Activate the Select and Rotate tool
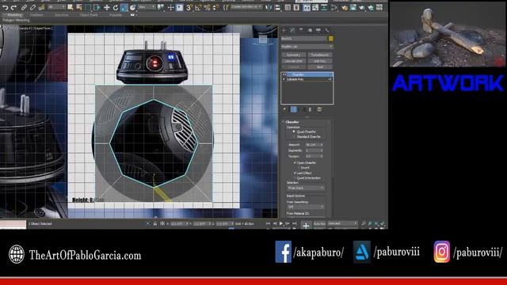507x285 pixels. tap(116, 7)
